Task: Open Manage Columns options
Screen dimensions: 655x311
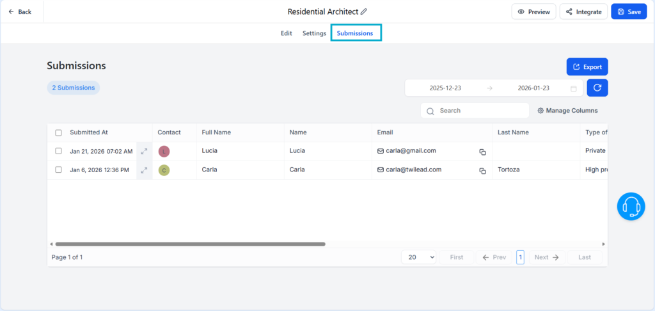Action: (567, 111)
